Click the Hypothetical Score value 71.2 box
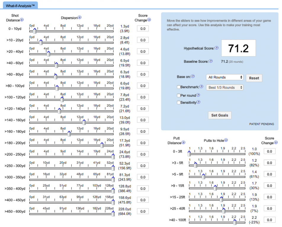The image size is (282, 227). tap(238, 48)
